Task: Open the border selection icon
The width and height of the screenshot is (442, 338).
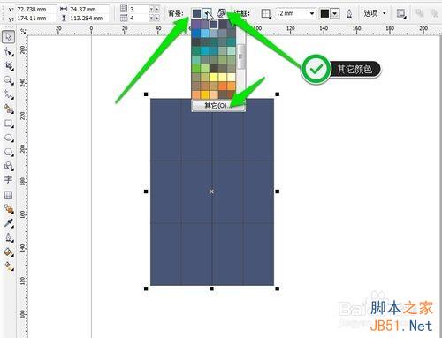Action: click(x=266, y=13)
